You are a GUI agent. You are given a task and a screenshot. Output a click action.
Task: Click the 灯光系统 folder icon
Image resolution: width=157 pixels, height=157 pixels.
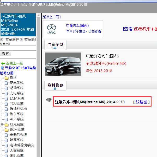coord(7,125)
